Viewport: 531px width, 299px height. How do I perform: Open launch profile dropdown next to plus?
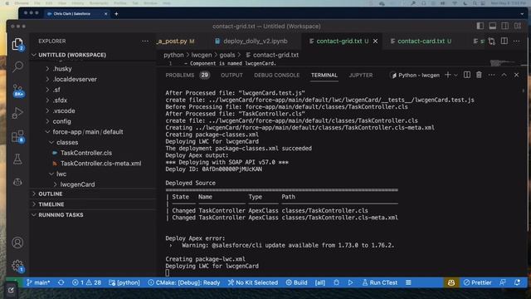pyautogui.click(x=455, y=75)
